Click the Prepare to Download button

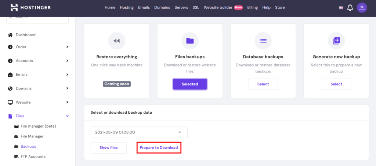[159, 148]
